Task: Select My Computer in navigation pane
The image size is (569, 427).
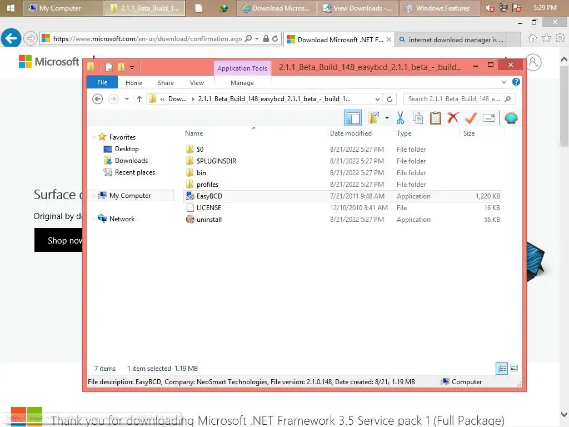Action: point(130,195)
